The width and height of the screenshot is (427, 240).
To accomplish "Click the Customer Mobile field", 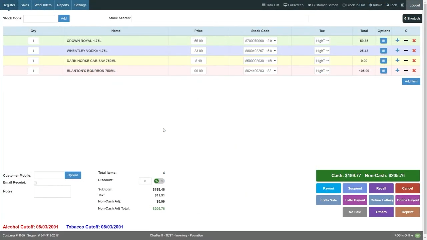I will click(49, 175).
